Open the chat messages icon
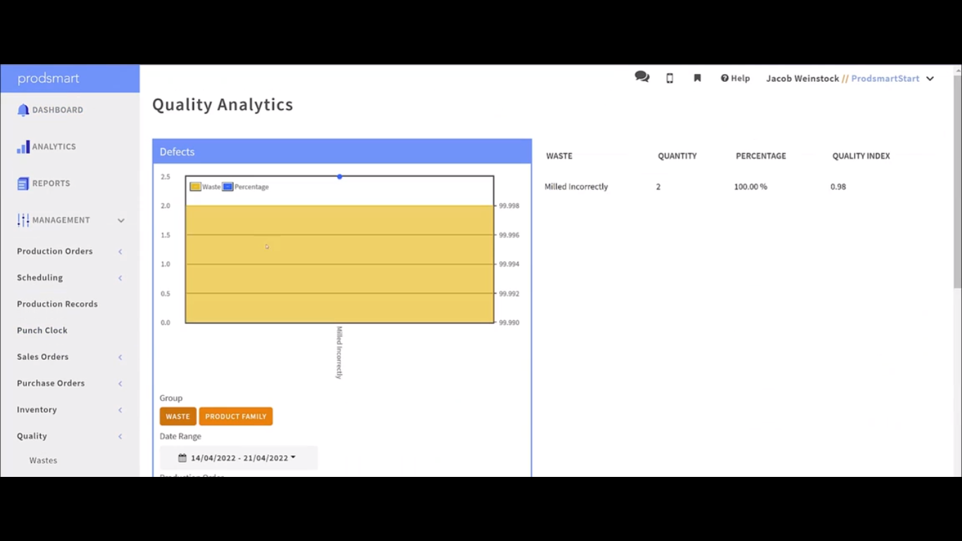The width and height of the screenshot is (962, 541). (642, 77)
